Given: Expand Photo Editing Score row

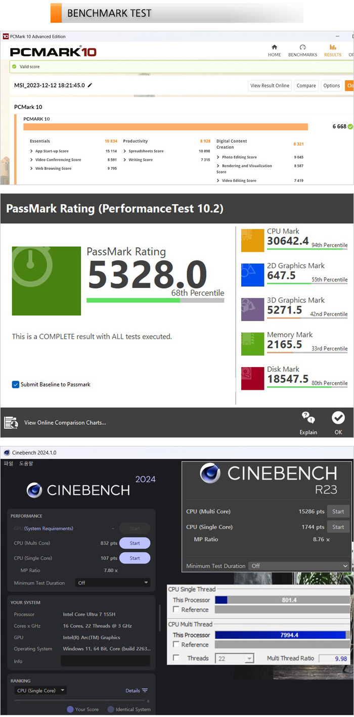Looking at the screenshot, I should [218, 157].
